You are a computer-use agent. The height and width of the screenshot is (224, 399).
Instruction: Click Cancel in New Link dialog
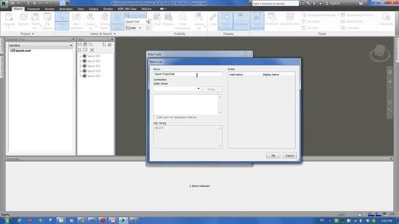point(289,156)
